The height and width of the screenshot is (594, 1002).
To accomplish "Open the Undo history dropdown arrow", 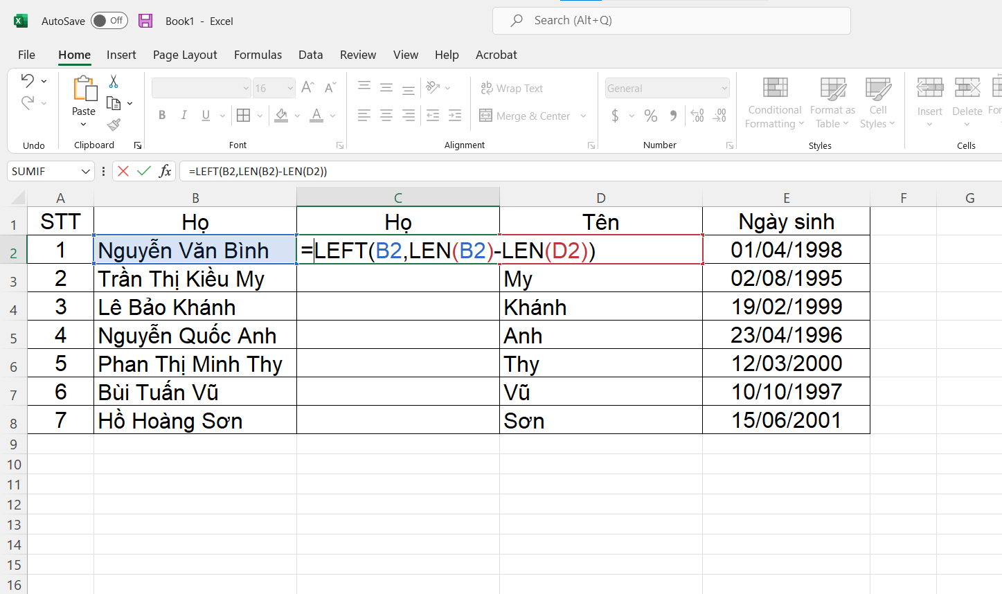I will click(44, 81).
